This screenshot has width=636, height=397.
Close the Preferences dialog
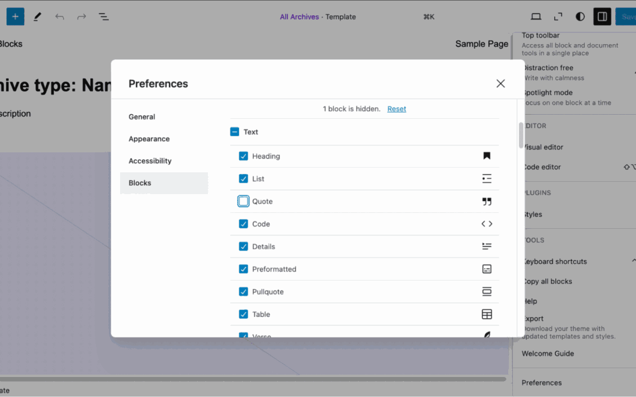tap(501, 84)
